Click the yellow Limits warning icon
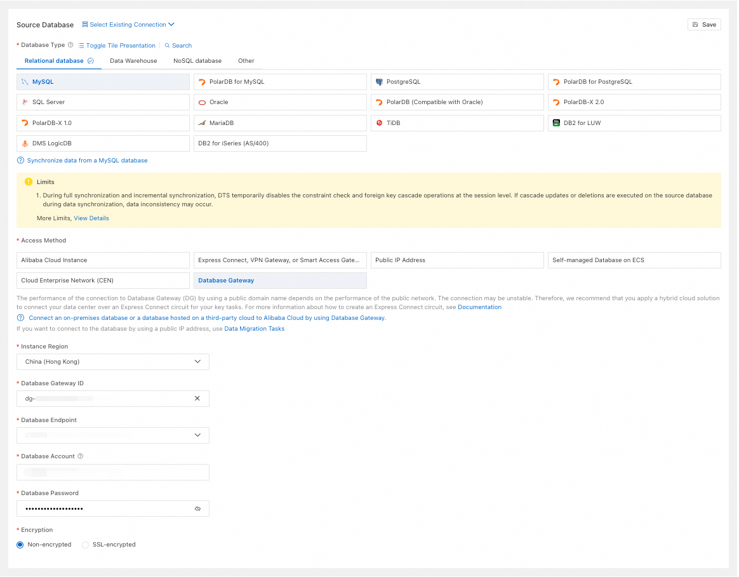 tap(29, 182)
